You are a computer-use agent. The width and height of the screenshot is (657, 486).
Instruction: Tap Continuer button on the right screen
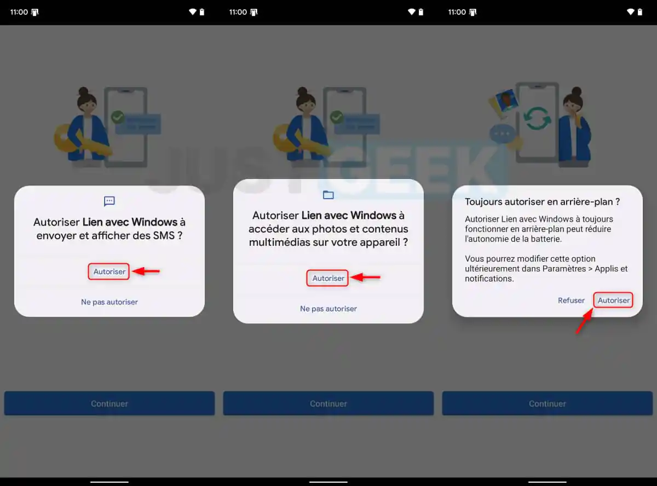tap(547, 403)
